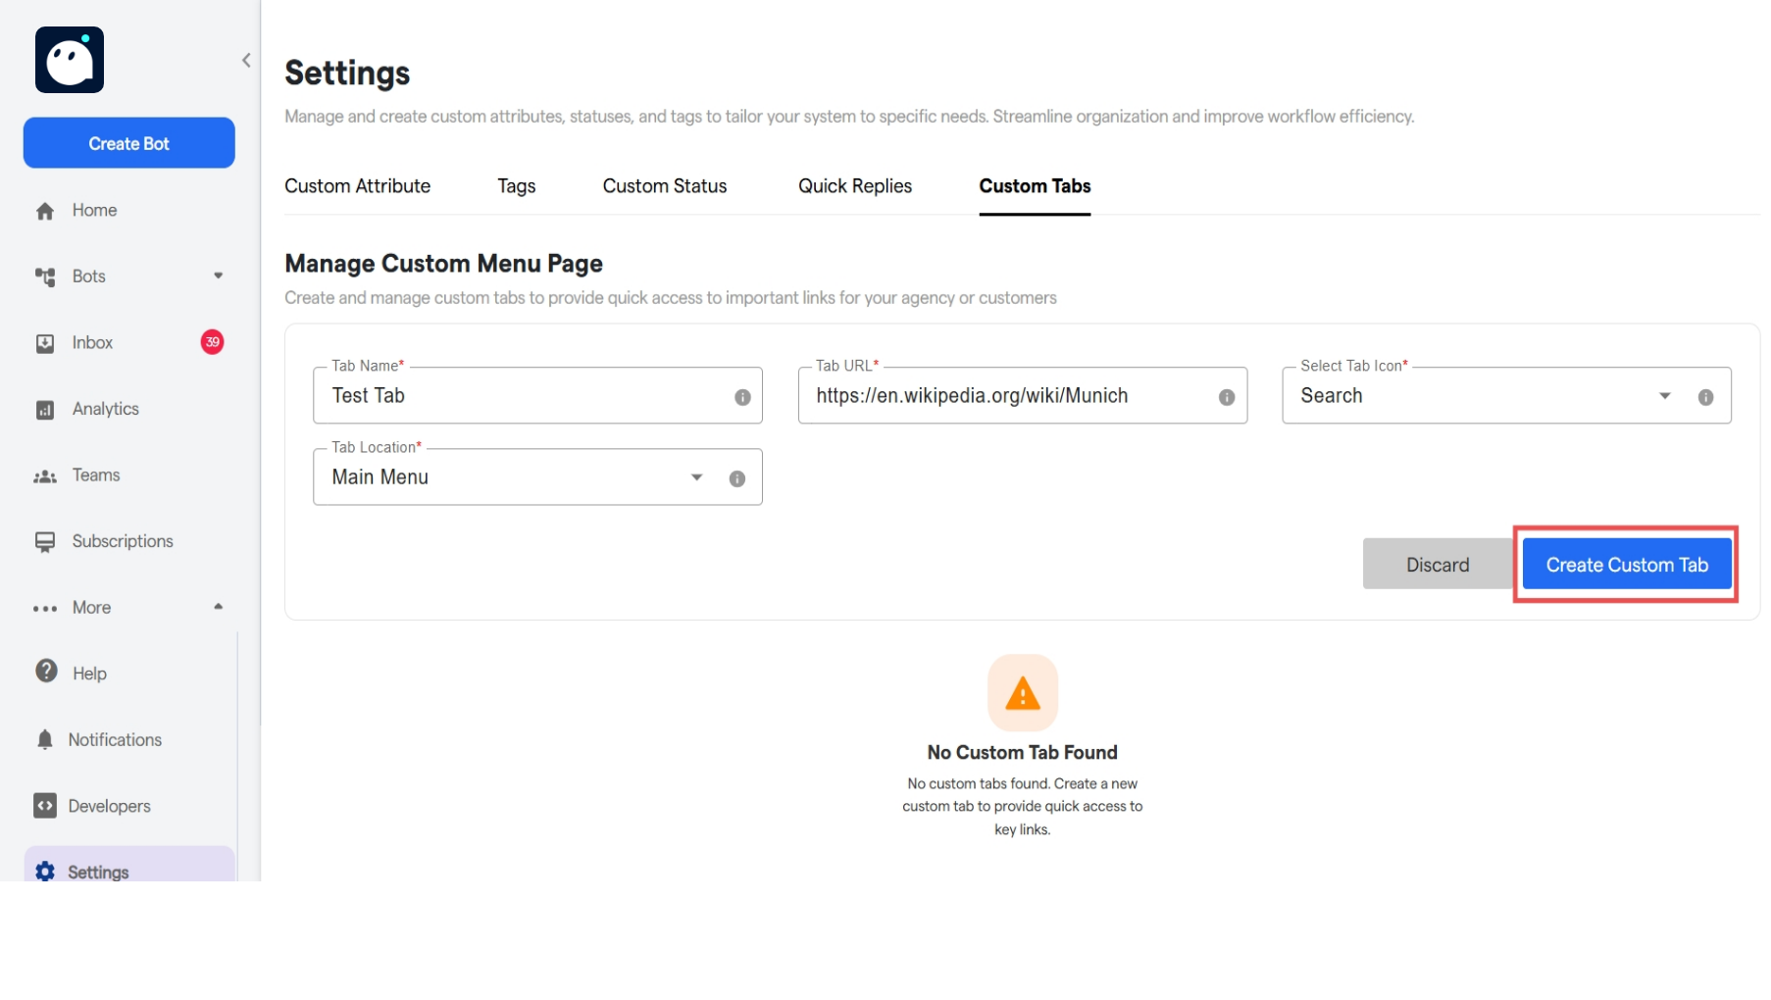This screenshot has width=1771, height=1000.
Task: Click the Analytics chart icon
Action: [x=45, y=410]
